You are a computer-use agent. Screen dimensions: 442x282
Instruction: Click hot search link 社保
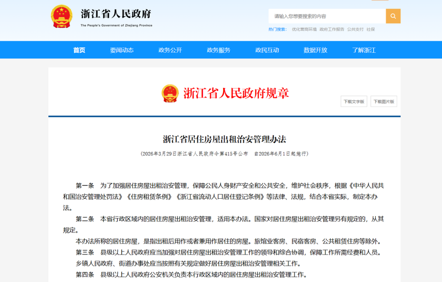point(371,29)
